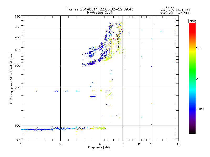The image size is (210, 157).
Task: Click the 'Phases' label at top right
Action: point(170,8)
